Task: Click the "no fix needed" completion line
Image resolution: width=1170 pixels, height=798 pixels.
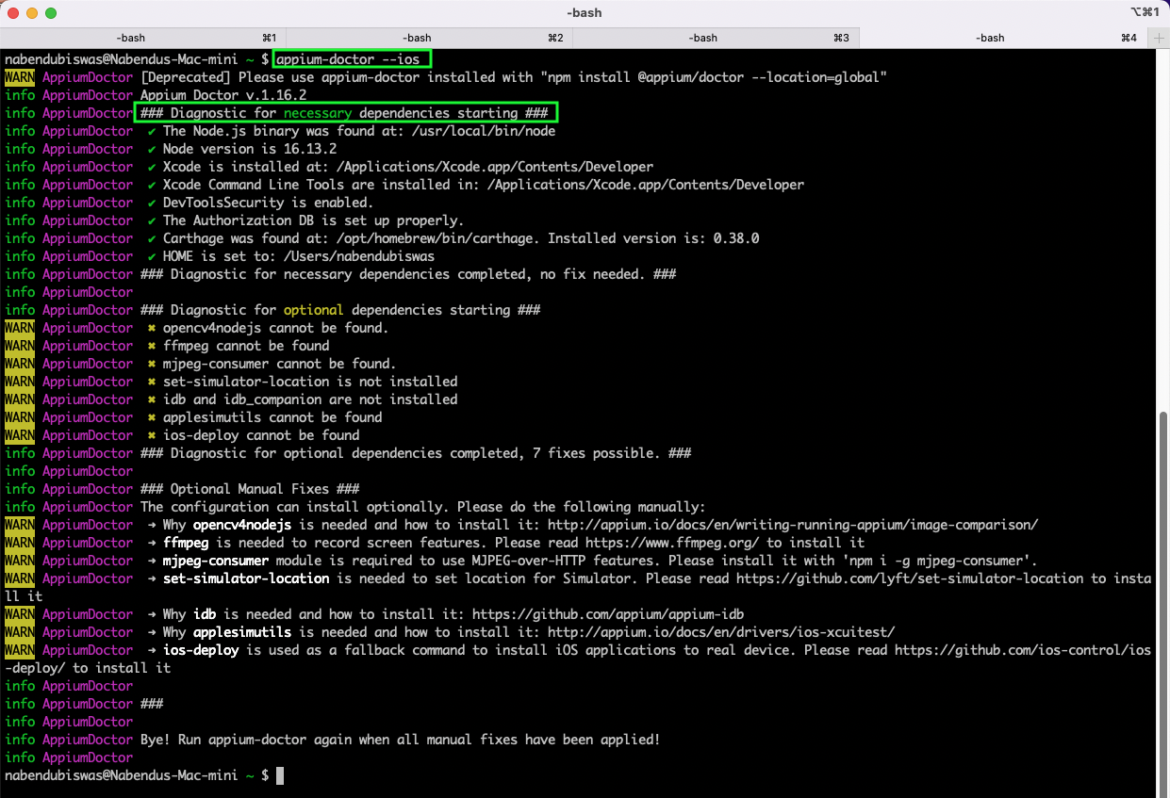Action: [408, 274]
